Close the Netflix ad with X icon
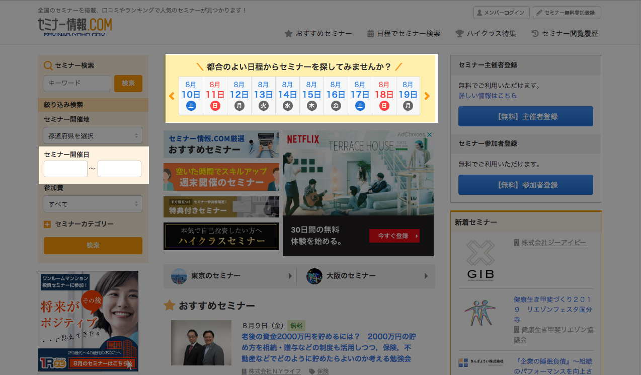The width and height of the screenshot is (641, 375). [x=430, y=135]
